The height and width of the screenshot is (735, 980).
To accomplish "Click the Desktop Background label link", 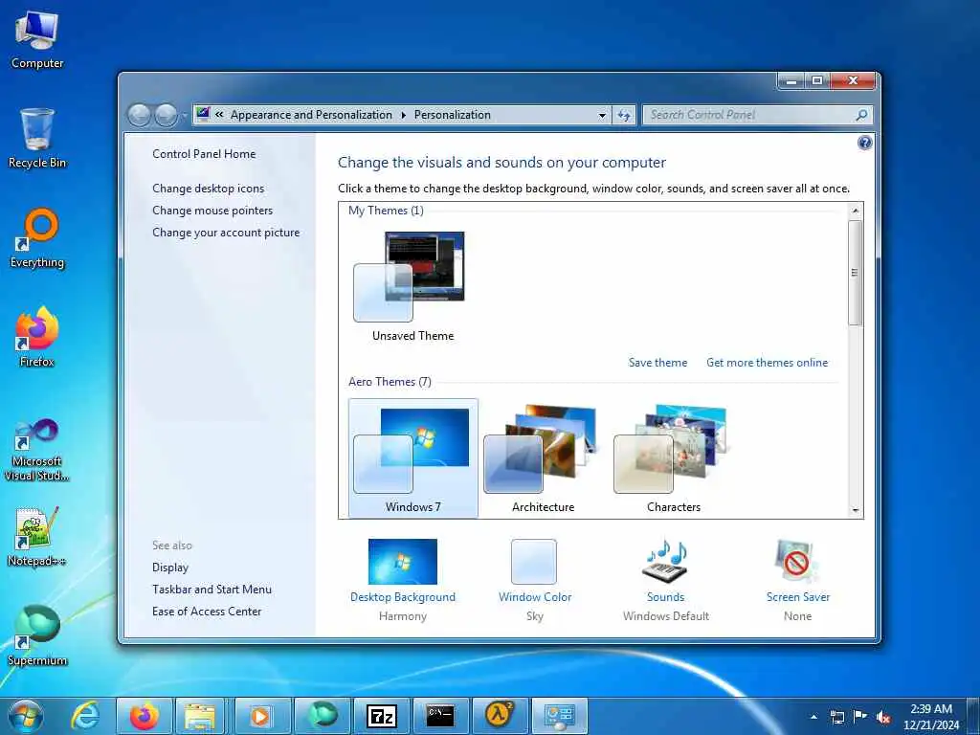I will coord(403,597).
